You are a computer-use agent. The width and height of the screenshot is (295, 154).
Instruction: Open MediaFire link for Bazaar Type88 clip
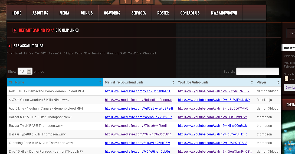point(138,134)
